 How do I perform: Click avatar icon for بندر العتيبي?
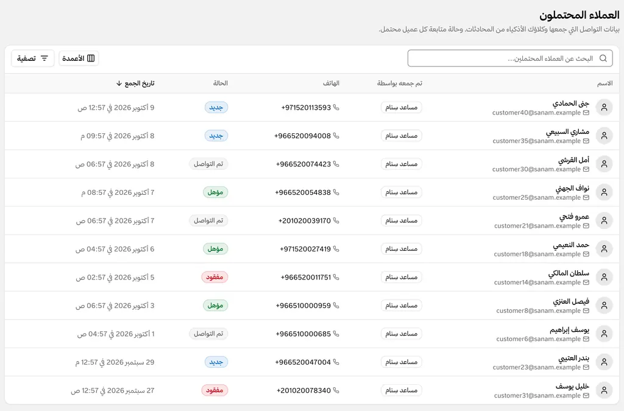pyautogui.click(x=604, y=362)
